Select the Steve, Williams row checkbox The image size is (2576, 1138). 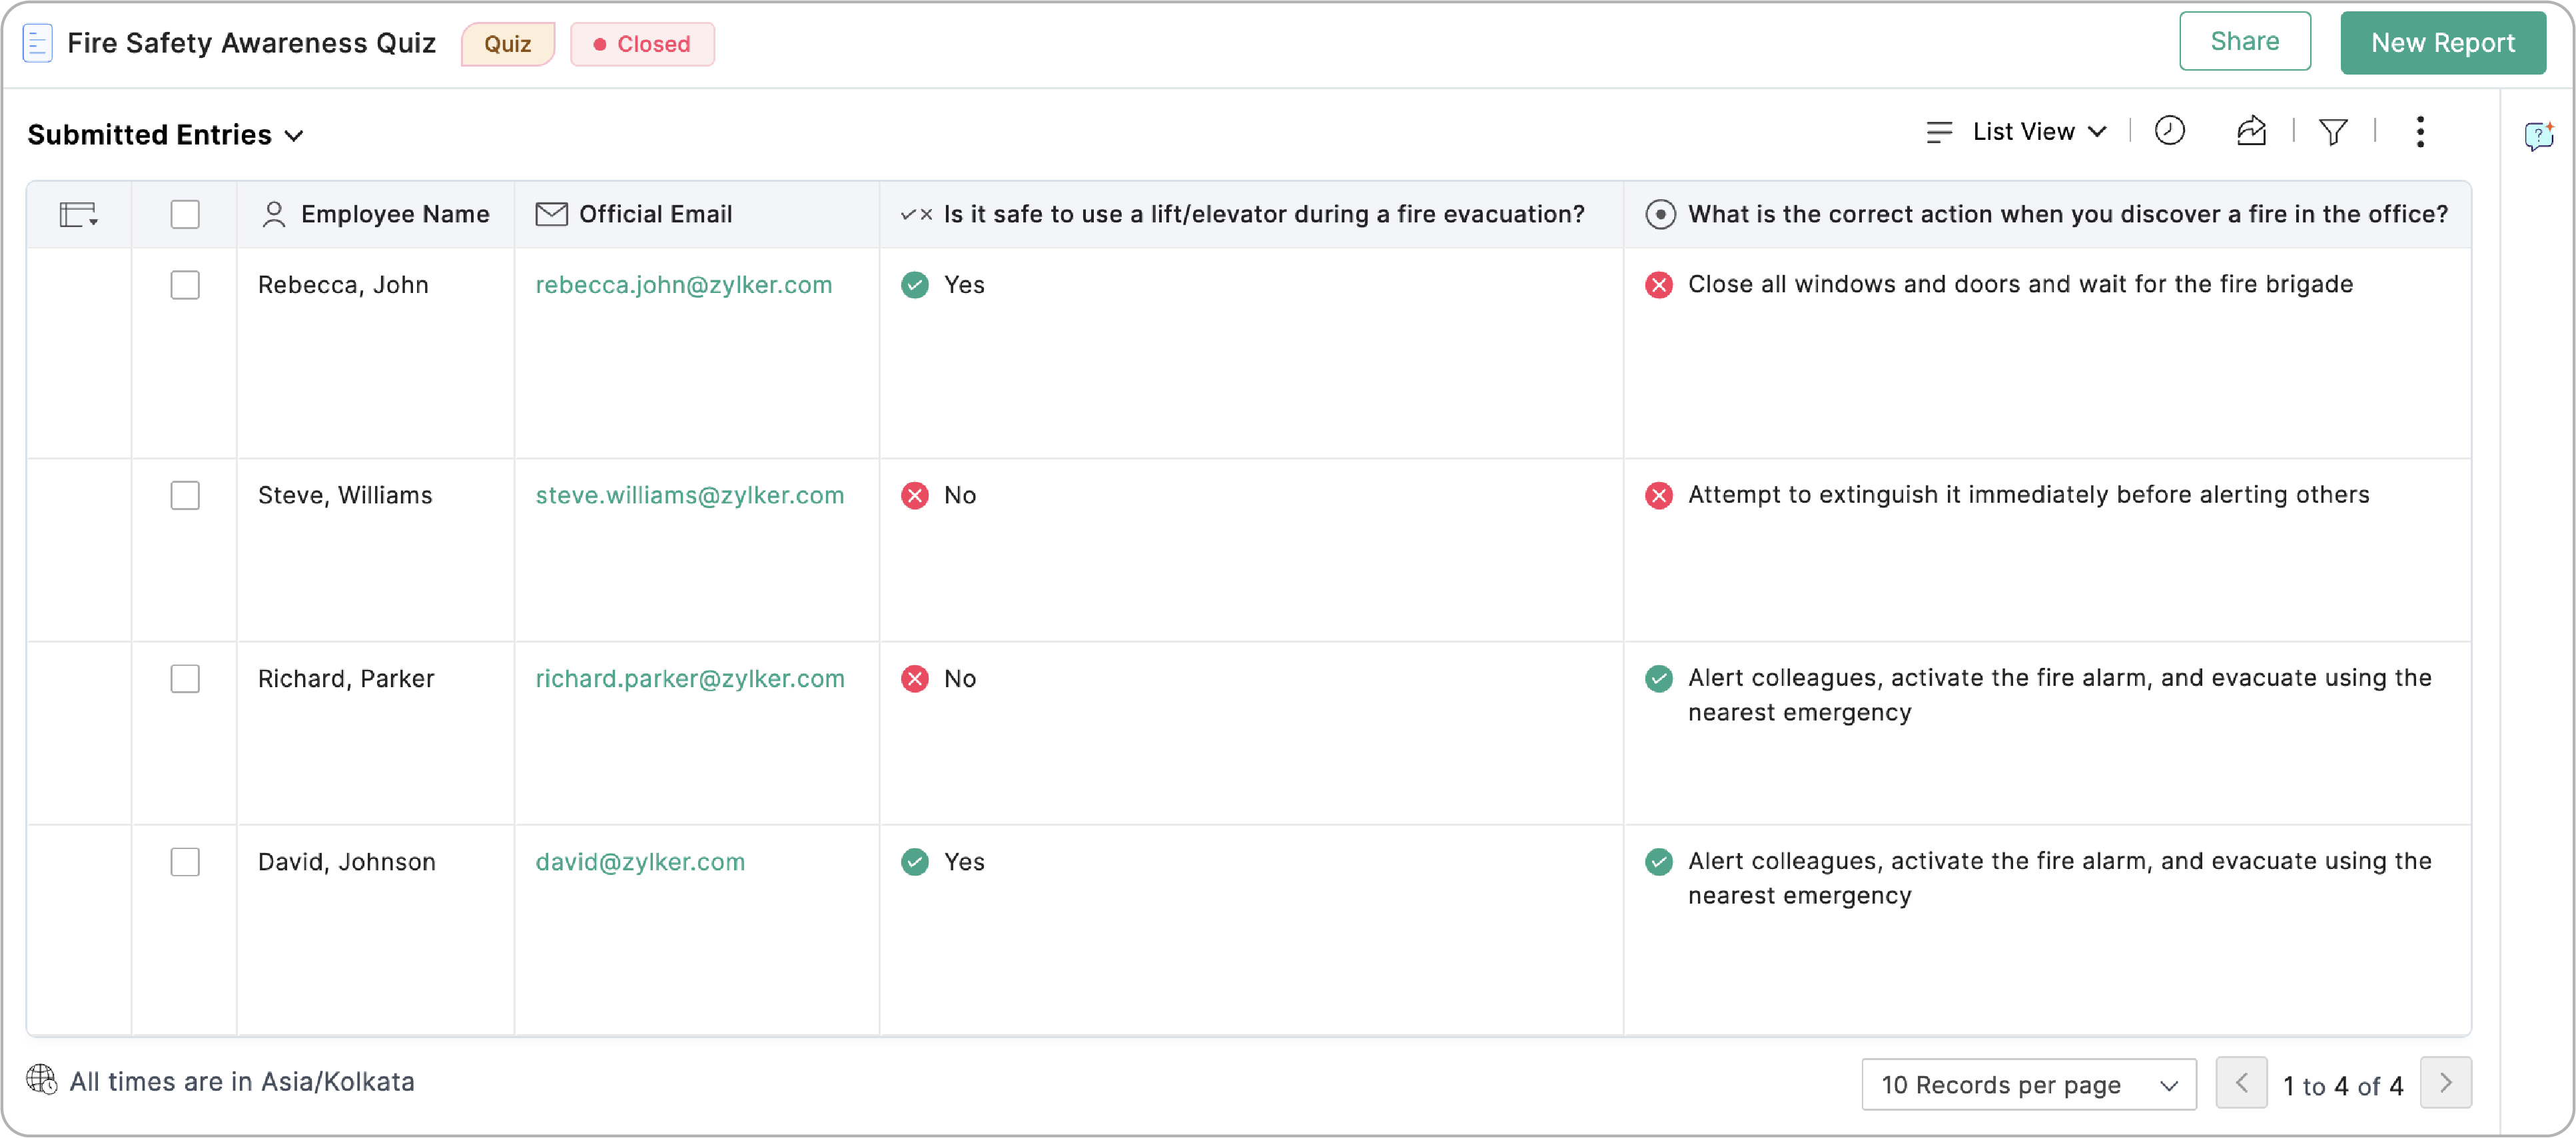185,496
